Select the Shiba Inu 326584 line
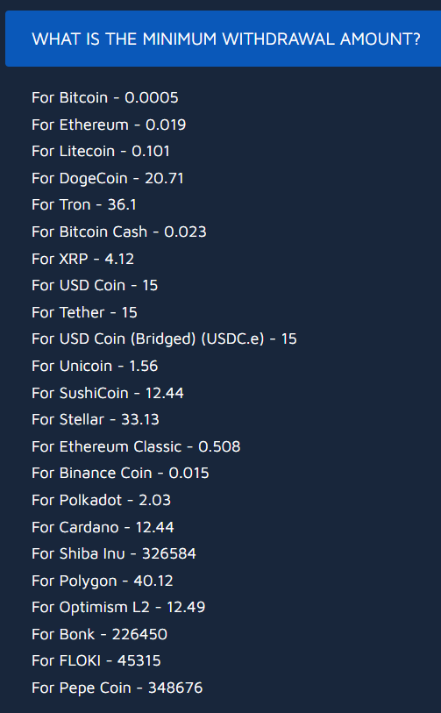Image resolution: width=441 pixels, height=713 pixels. (114, 553)
